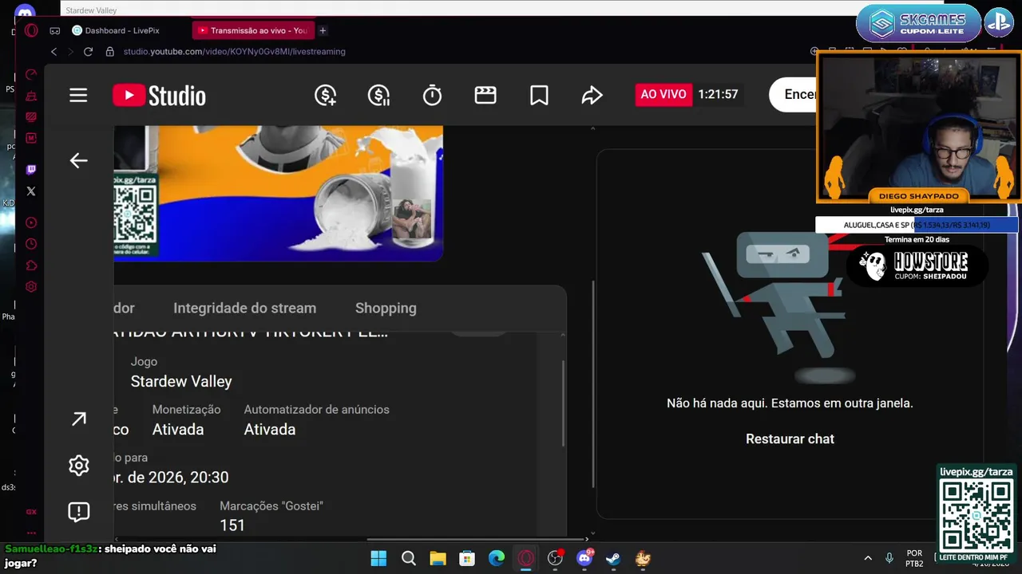This screenshot has width=1022, height=574.
Task: Click the 151 Gostei count
Action: (x=232, y=525)
